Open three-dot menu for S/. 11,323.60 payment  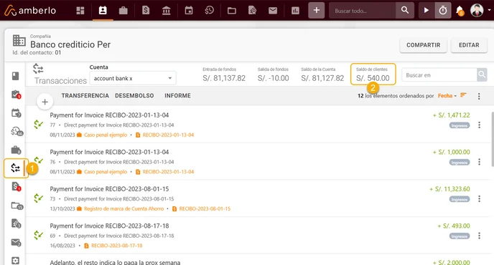(479, 198)
